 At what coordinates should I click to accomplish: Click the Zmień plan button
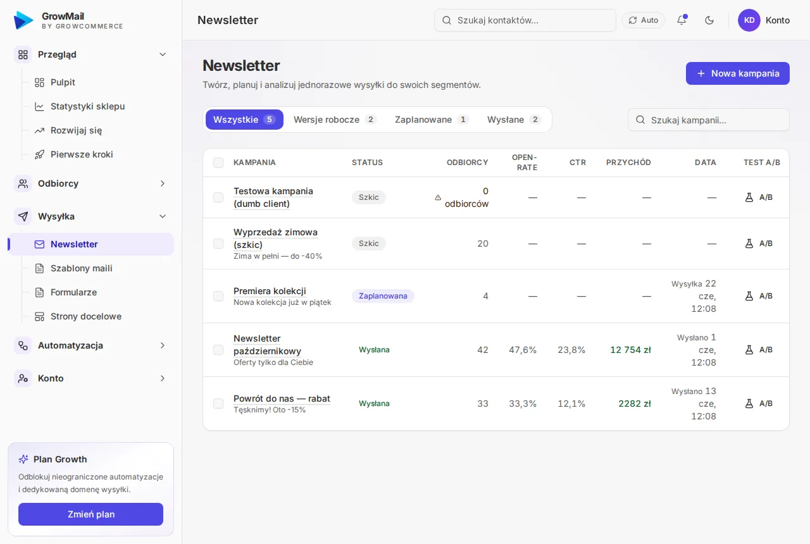[x=91, y=514]
